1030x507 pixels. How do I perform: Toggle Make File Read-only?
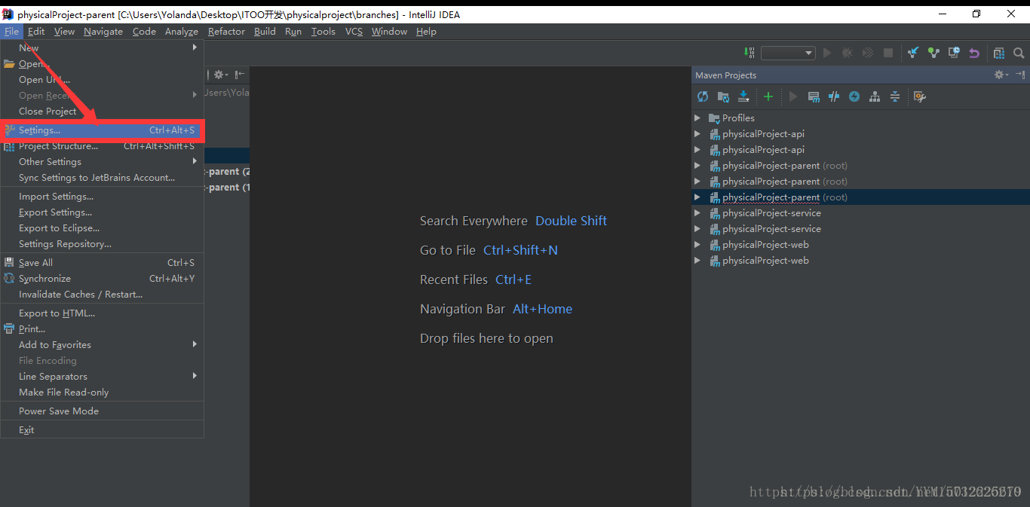103,392
